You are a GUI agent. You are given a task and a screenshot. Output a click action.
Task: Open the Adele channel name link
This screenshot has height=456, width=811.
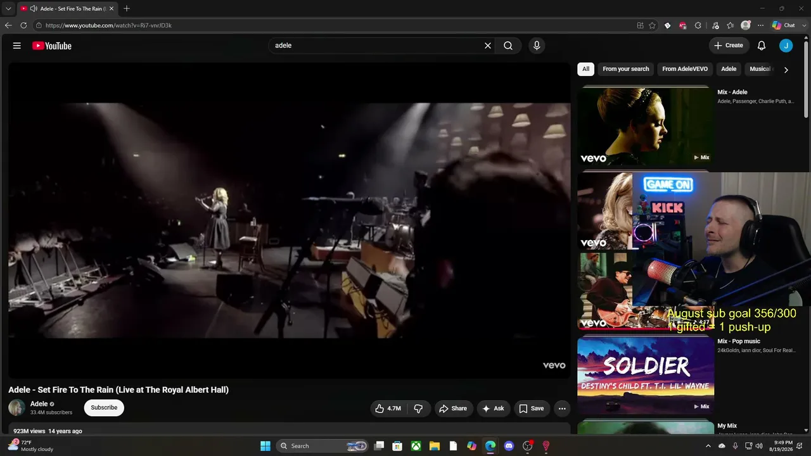[x=39, y=404]
